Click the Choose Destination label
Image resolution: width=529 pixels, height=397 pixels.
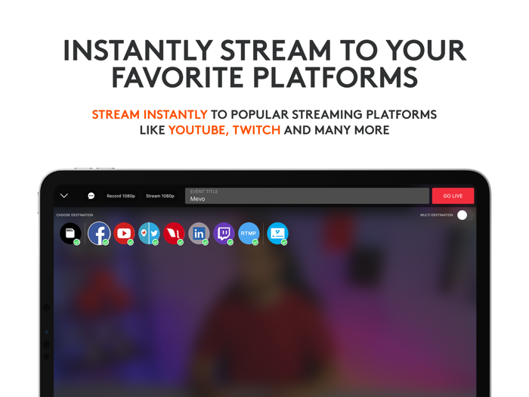[x=75, y=215]
